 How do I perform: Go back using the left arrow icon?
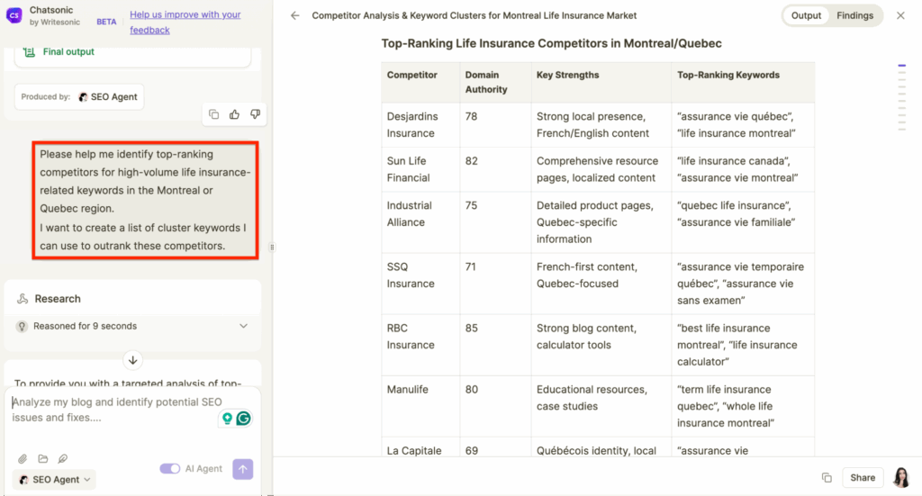(x=295, y=16)
